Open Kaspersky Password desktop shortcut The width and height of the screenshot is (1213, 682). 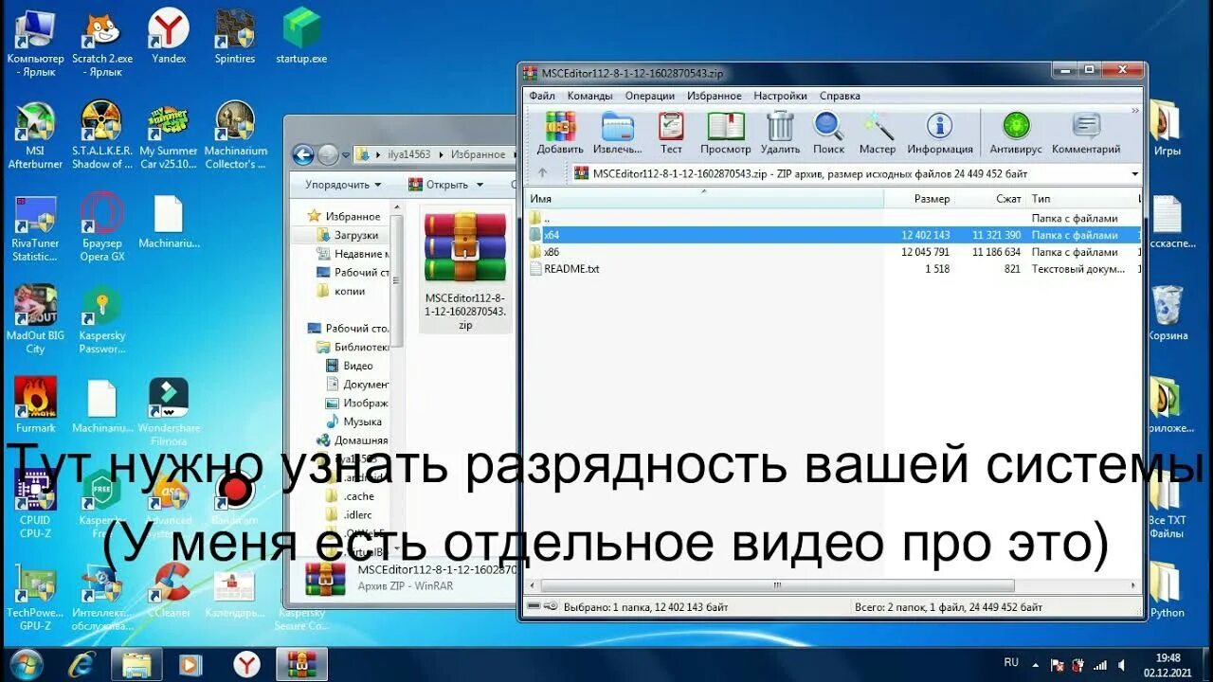[102, 320]
